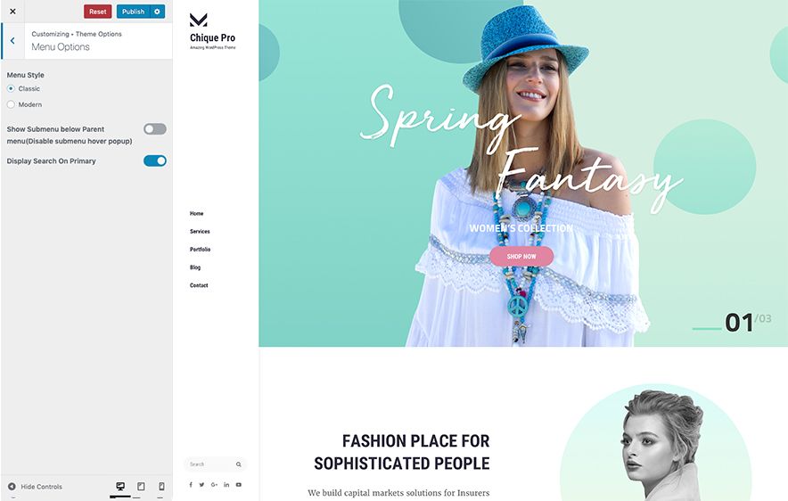Open publish settings gear dropdown
The image size is (788, 501).
157,12
